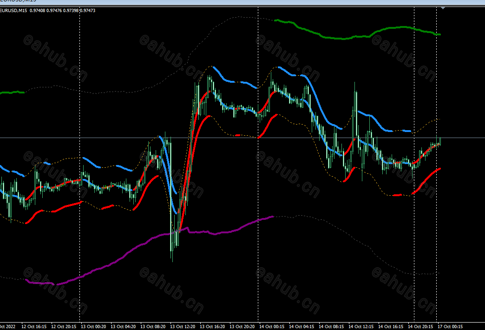Select the low price 0.97398

(71, 11)
